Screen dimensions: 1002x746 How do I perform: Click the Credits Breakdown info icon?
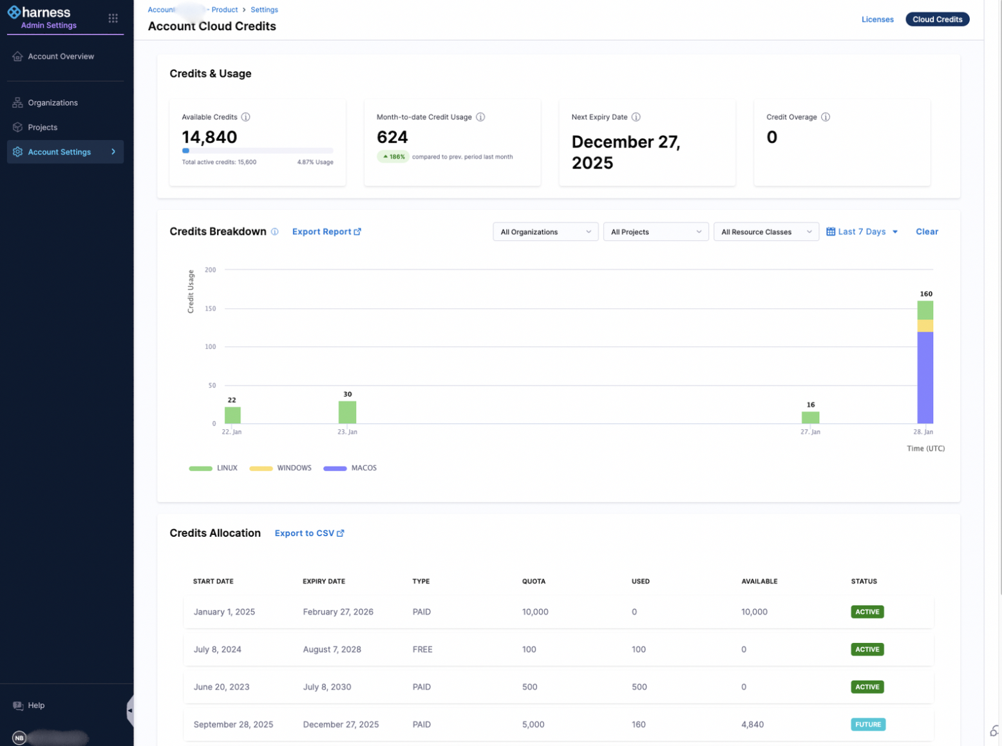(275, 232)
